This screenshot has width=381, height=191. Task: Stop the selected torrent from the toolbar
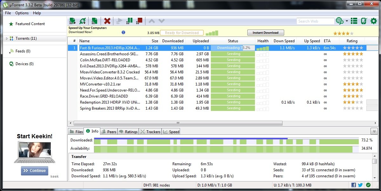[139, 21]
